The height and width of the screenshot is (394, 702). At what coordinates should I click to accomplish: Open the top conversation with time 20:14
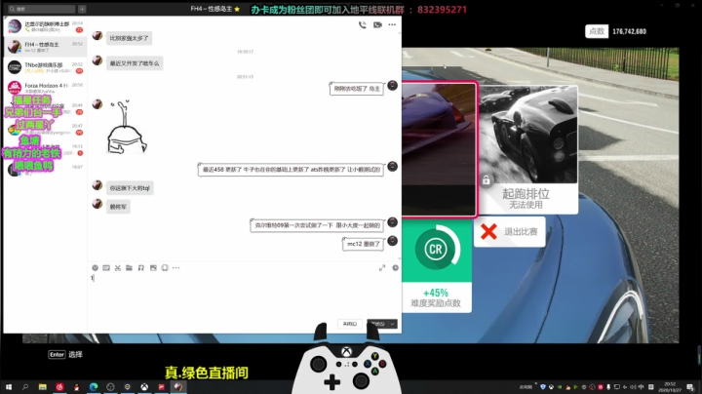click(45, 26)
